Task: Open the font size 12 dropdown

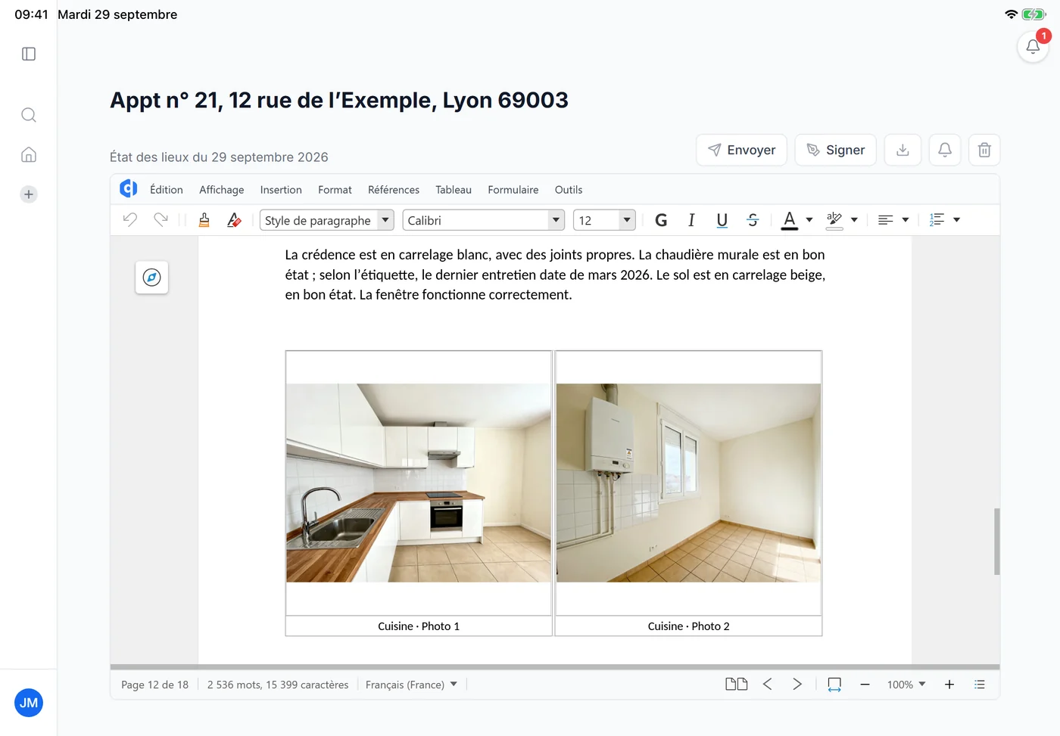Action: pos(627,220)
